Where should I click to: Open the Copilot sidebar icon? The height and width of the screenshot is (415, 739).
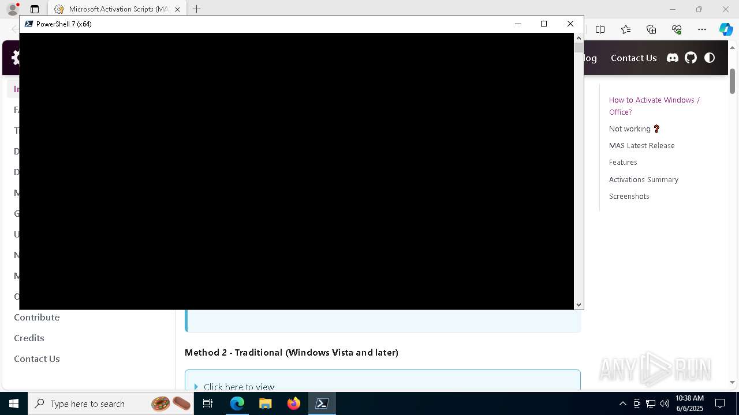coord(726,29)
